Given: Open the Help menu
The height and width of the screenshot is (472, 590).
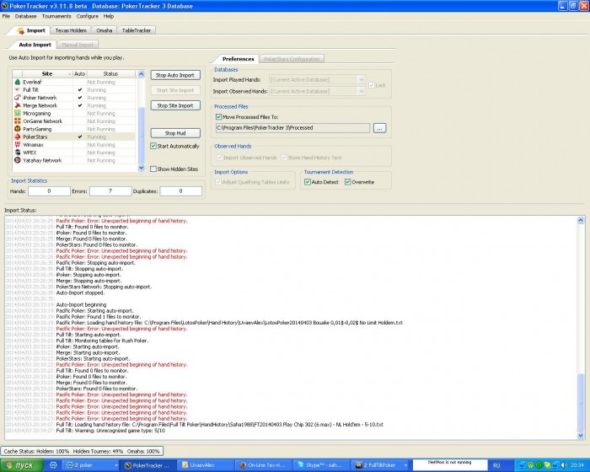Looking at the screenshot, I should click(109, 17).
